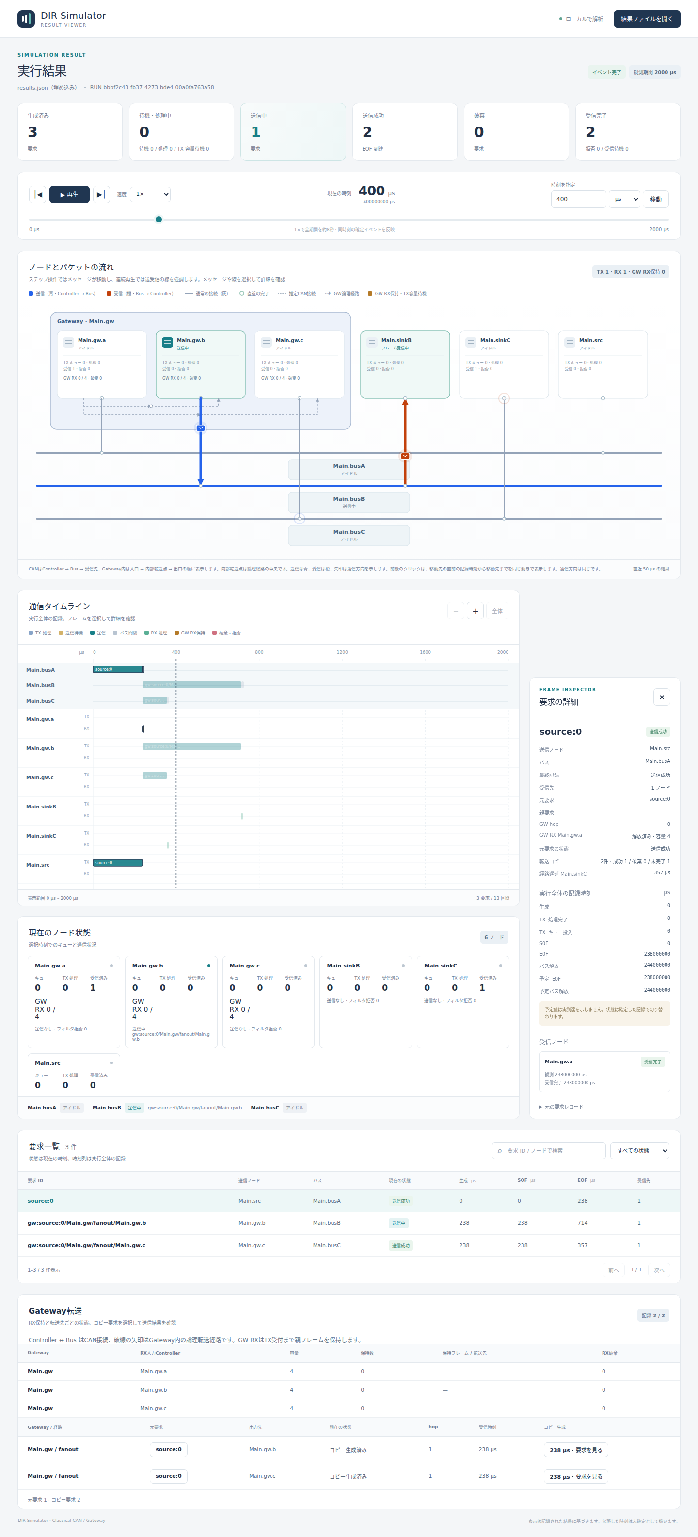Screen dimensions: 698x1537
Task: Select the source:0 bar on Main.src TX row
Action: coord(117,863)
